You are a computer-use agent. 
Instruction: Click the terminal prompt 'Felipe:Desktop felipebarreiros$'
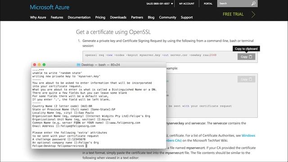[58, 146]
